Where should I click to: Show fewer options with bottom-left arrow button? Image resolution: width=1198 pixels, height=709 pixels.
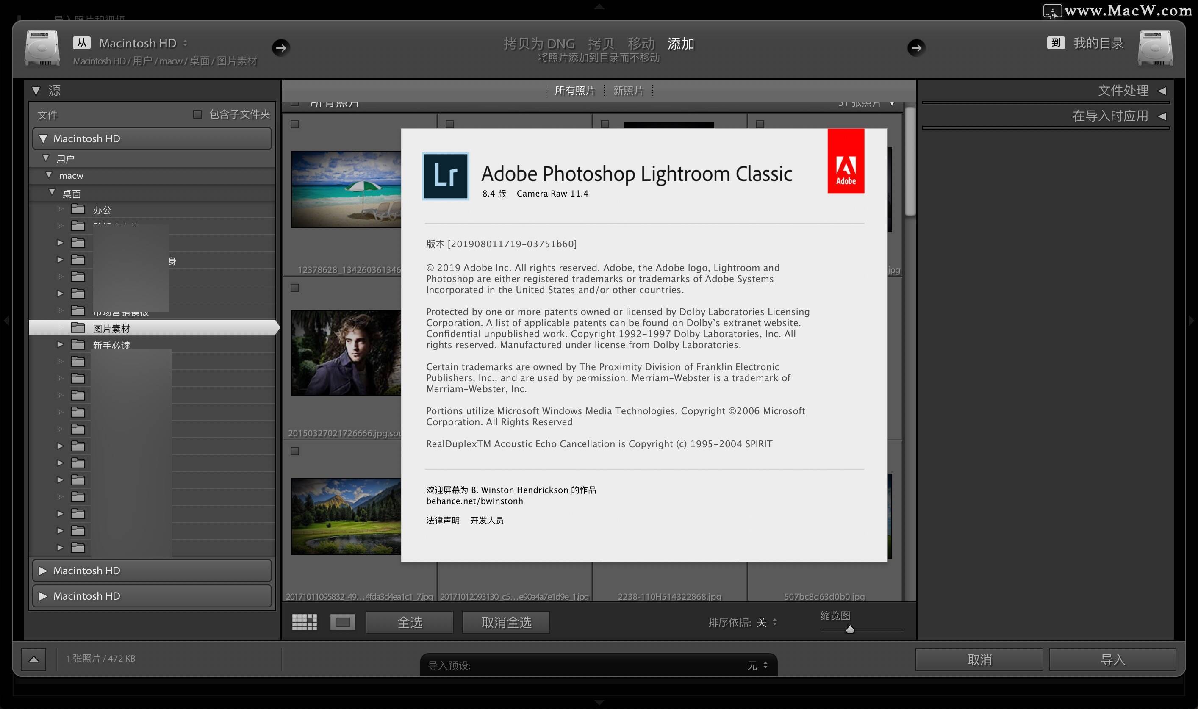33,659
